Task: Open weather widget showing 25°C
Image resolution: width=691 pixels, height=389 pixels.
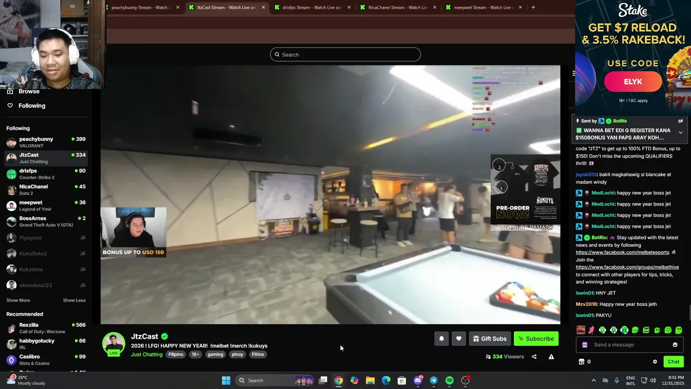Action: (x=27, y=380)
